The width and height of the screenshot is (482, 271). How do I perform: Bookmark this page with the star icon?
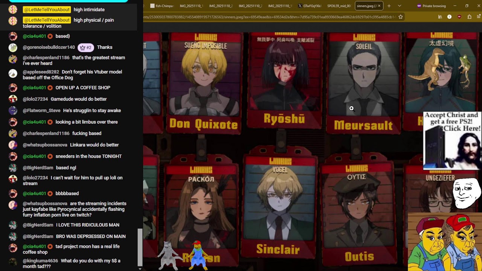click(401, 17)
